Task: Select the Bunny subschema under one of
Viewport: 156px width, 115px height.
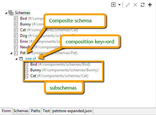Action: 64,70
